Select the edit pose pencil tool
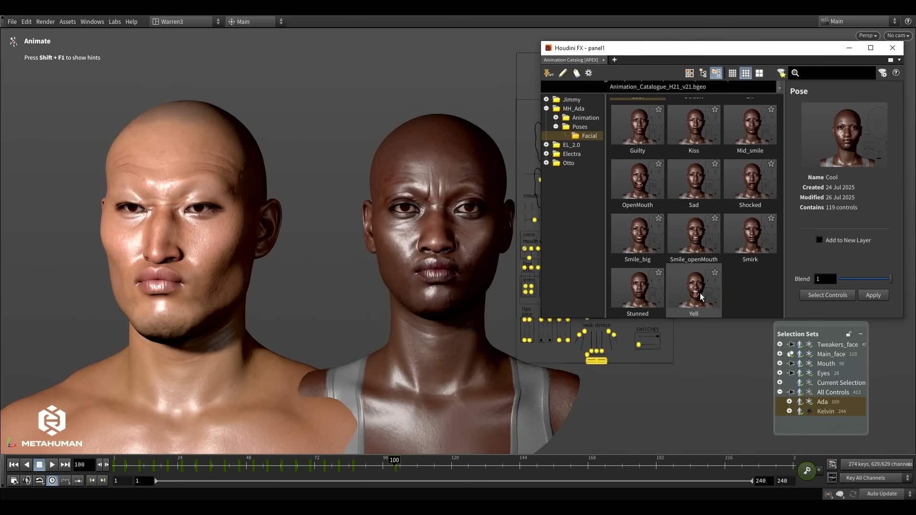Screen dimensions: 916x515 (x=563, y=73)
